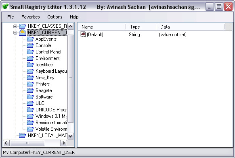Viewport: 235px width, 158px height.
Task: Click the Seagate folder icon
Action: point(30,90)
